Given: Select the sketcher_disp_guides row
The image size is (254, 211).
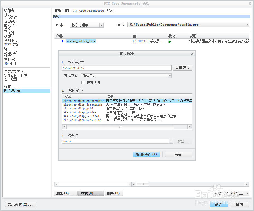Looking at the screenshot, I should 127,112.
